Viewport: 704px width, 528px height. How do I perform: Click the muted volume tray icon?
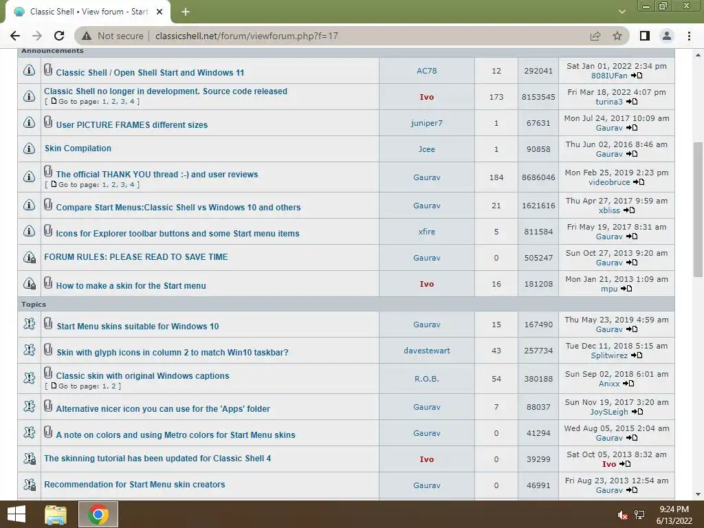pos(622,515)
